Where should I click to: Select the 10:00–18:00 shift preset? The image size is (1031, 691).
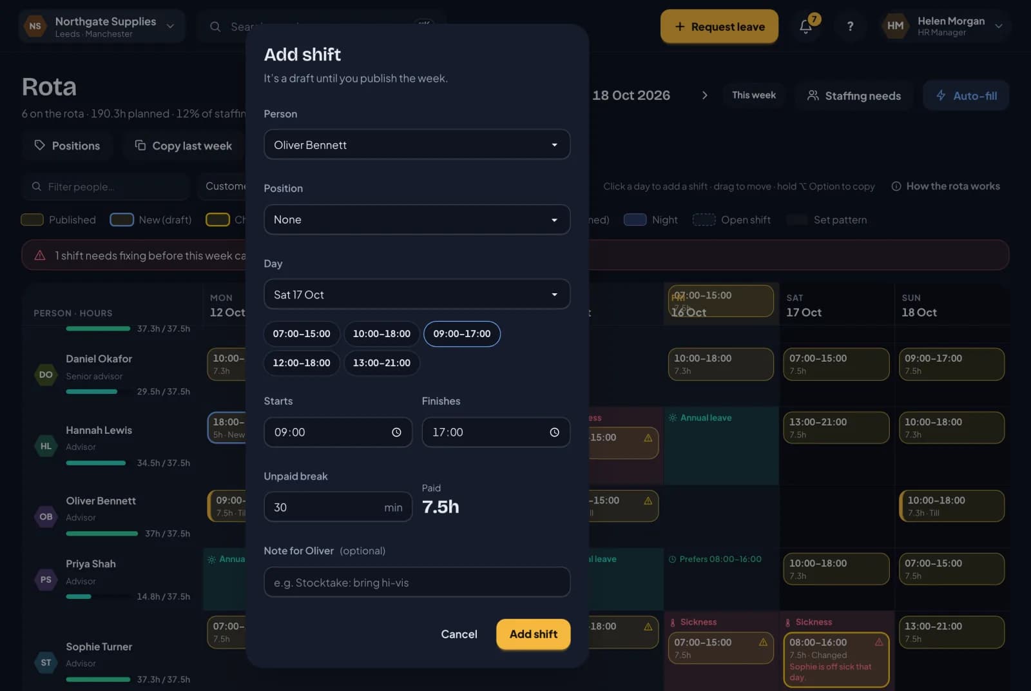381,334
